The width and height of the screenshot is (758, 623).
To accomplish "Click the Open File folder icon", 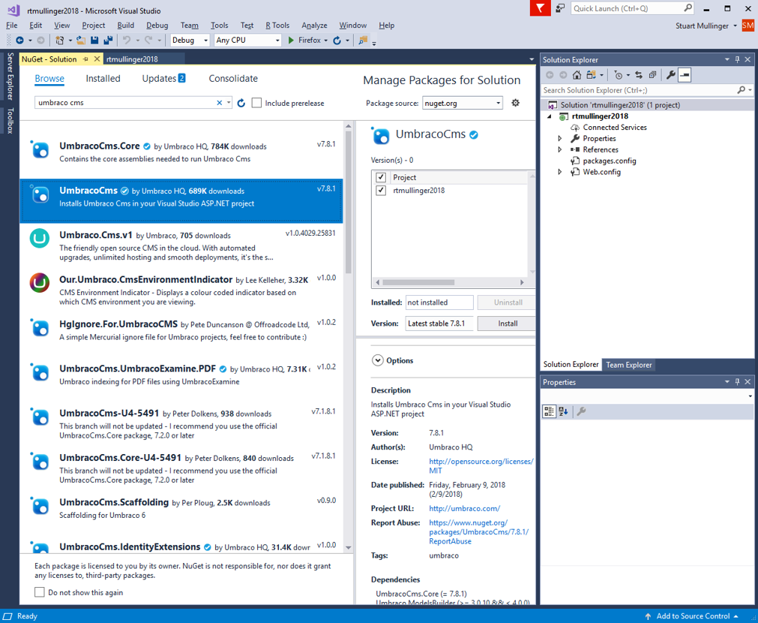I will [81, 41].
